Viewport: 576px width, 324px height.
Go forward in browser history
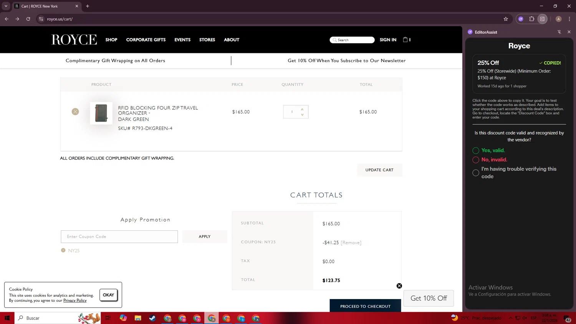coord(17,19)
